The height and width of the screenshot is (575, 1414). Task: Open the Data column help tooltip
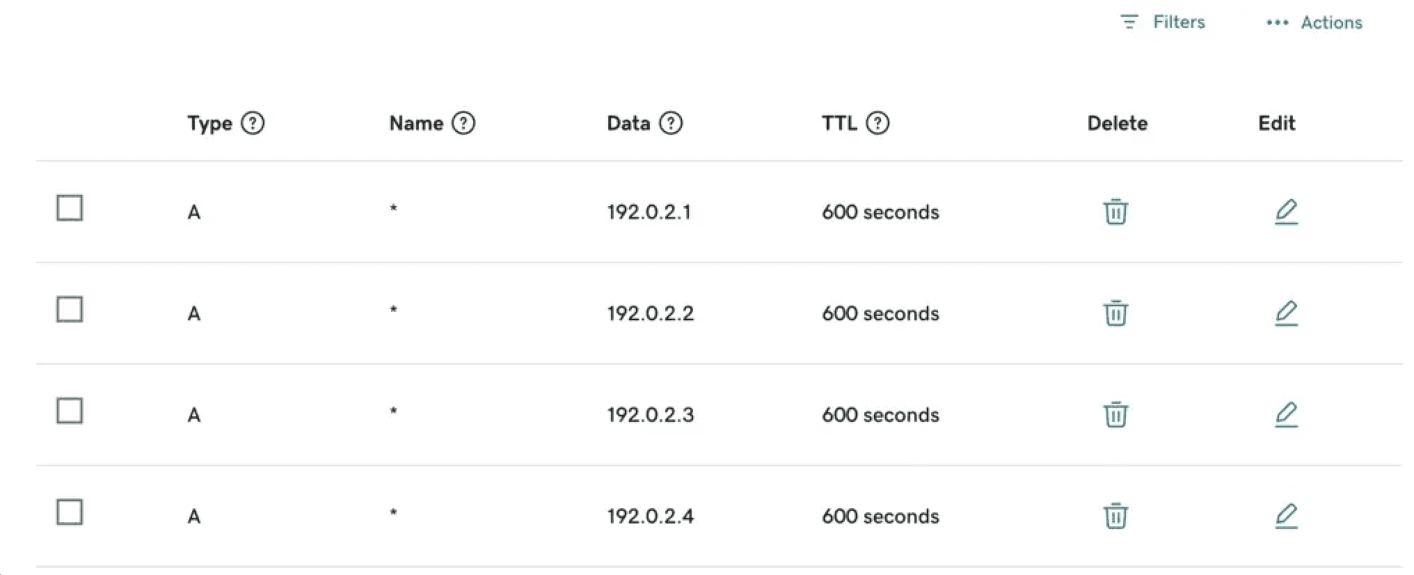click(671, 123)
